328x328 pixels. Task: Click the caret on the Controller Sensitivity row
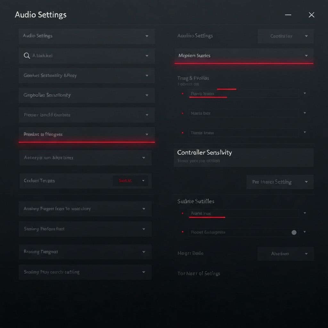pyautogui.click(x=147, y=95)
